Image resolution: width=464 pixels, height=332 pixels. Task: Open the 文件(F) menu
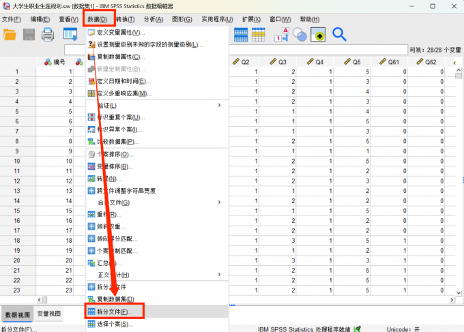click(11, 20)
